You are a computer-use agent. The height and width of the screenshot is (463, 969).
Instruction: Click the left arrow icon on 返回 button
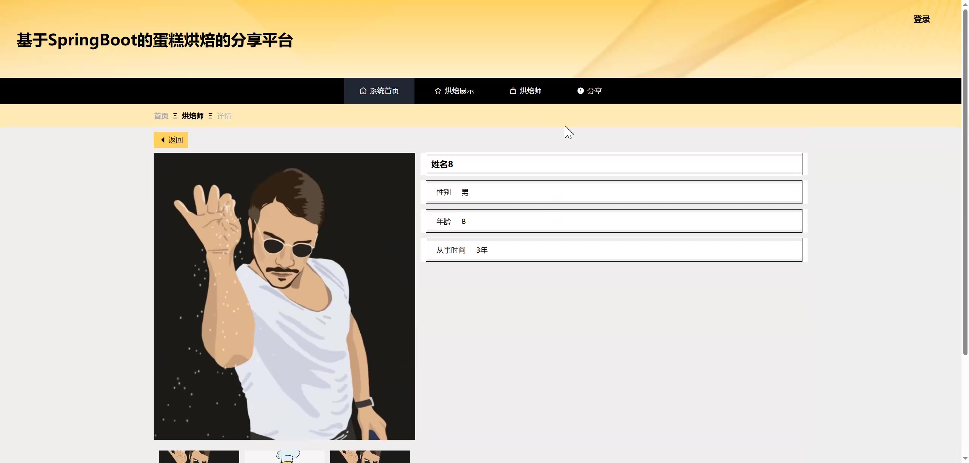pyautogui.click(x=163, y=140)
